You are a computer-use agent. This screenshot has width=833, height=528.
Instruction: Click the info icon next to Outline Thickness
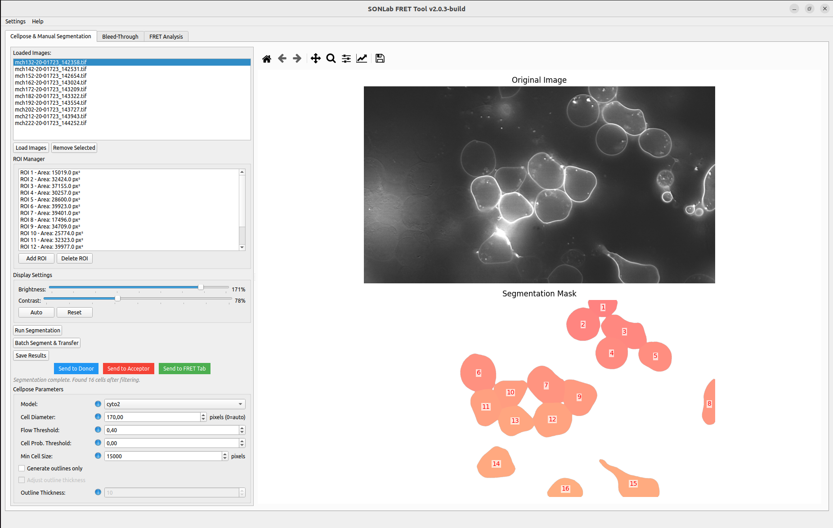98,492
